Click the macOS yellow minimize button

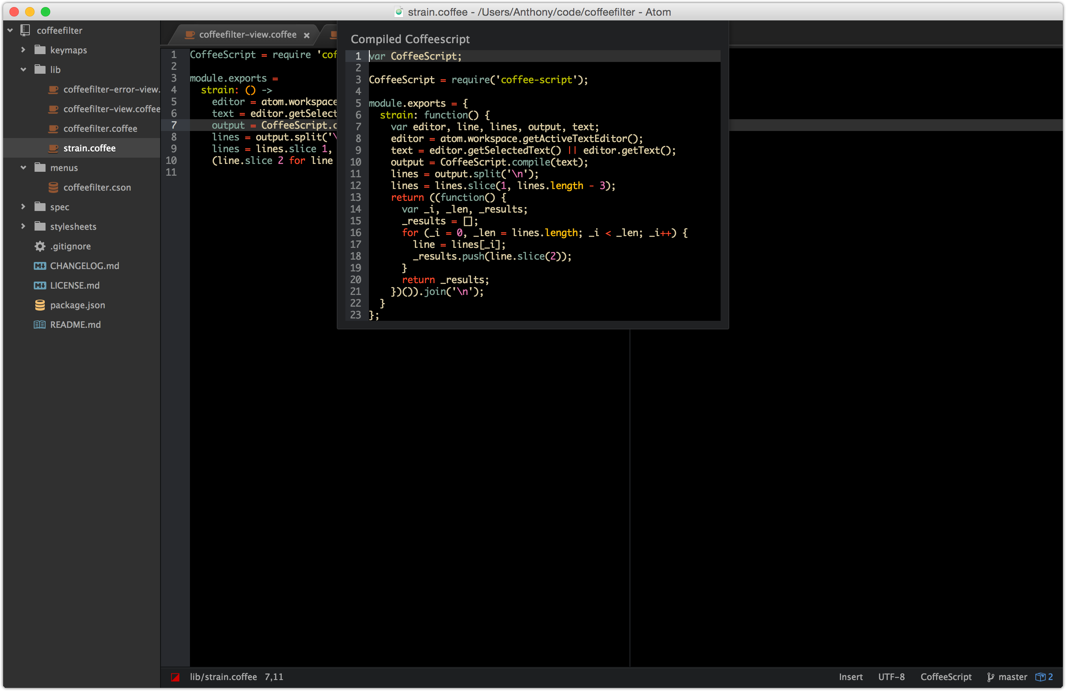(x=29, y=12)
